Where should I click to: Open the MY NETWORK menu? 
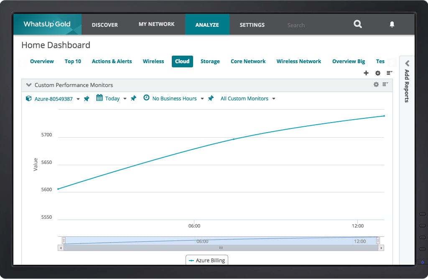click(156, 24)
